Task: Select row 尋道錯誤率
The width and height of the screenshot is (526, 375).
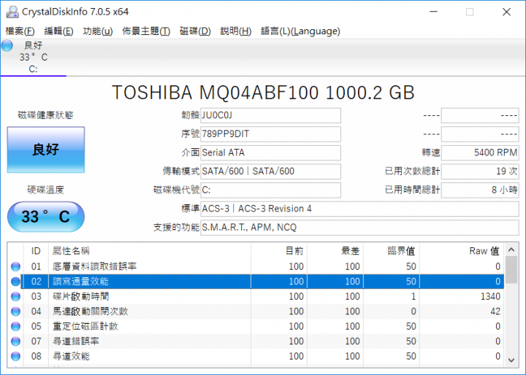Action: tap(256, 341)
